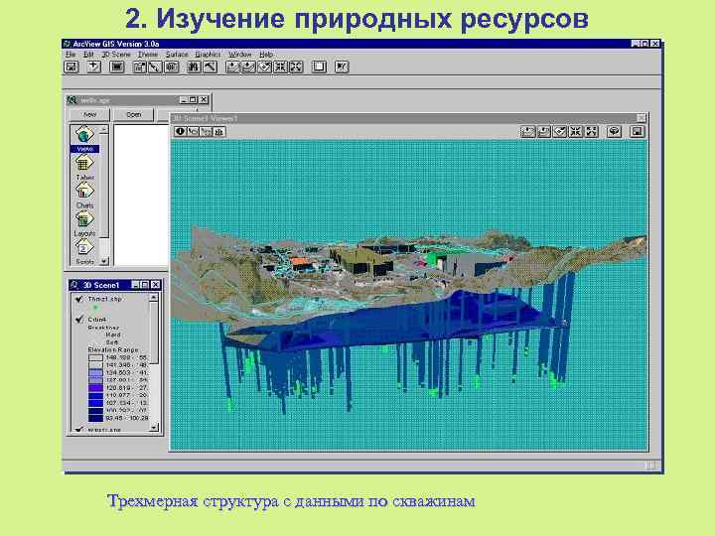Click the Open button in project window
The width and height of the screenshot is (715, 536).
(x=134, y=114)
